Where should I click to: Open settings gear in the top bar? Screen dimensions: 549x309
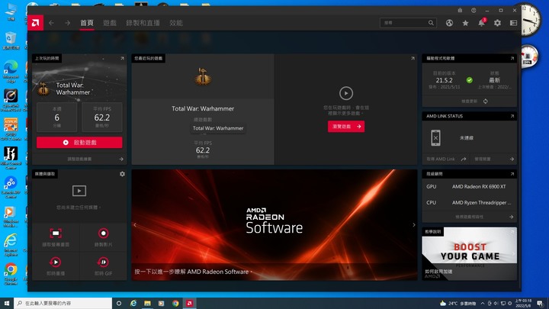pos(497,23)
